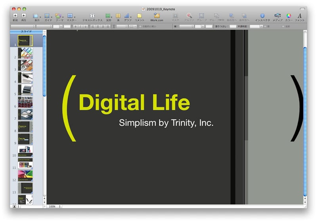Open the Colors (カラー) picker wheel

[288, 16]
